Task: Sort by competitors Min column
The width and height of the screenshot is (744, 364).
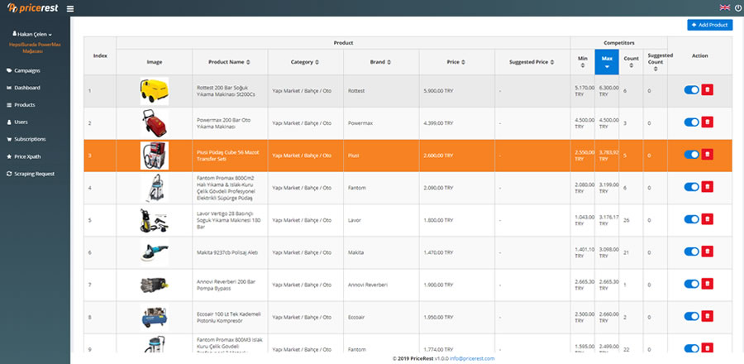Action: pos(582,62)
